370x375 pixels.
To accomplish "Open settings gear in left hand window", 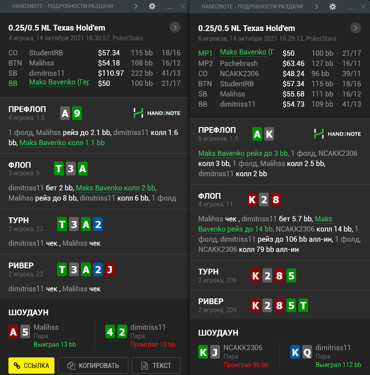I will click(152, 6).
